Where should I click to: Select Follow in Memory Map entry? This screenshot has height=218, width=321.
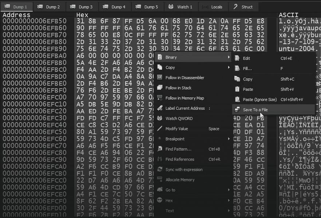click(193, 98)
